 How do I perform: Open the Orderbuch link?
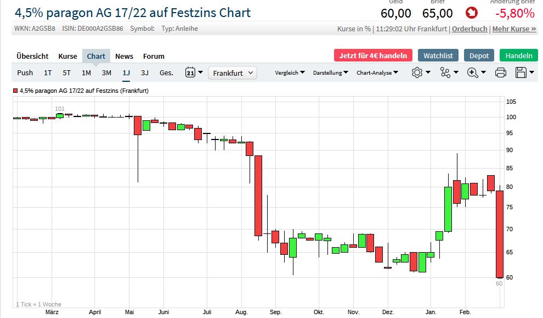(x=470, y=29)
